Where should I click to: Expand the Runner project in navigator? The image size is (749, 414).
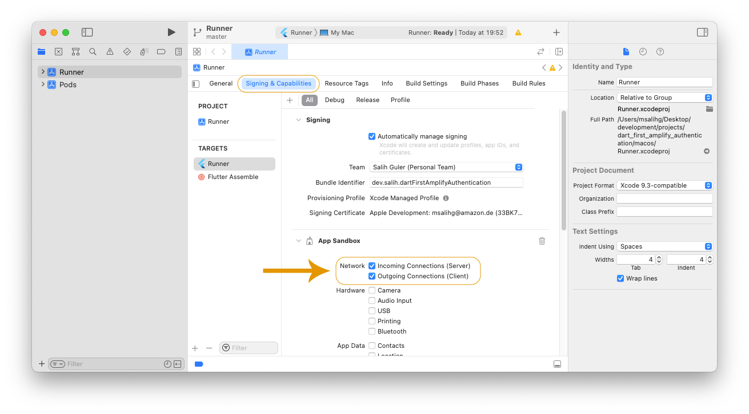tap(43, 72)
